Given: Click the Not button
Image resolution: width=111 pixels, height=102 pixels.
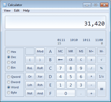Looking at the screenshot, I should point(30,93).
